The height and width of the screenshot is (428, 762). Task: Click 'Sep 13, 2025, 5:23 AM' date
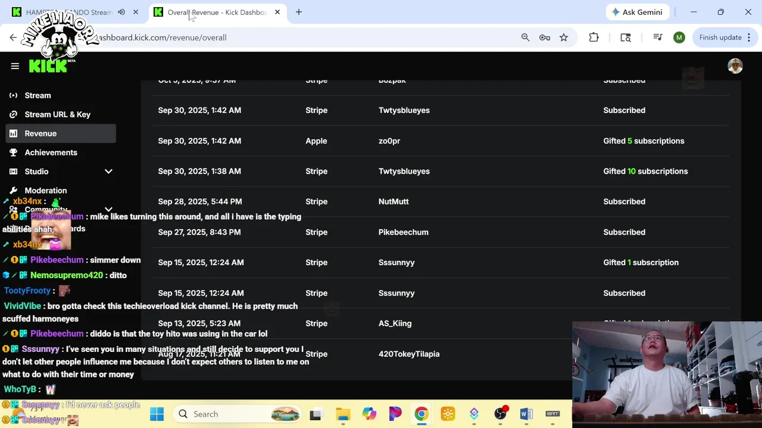click(x=199, y=323)
